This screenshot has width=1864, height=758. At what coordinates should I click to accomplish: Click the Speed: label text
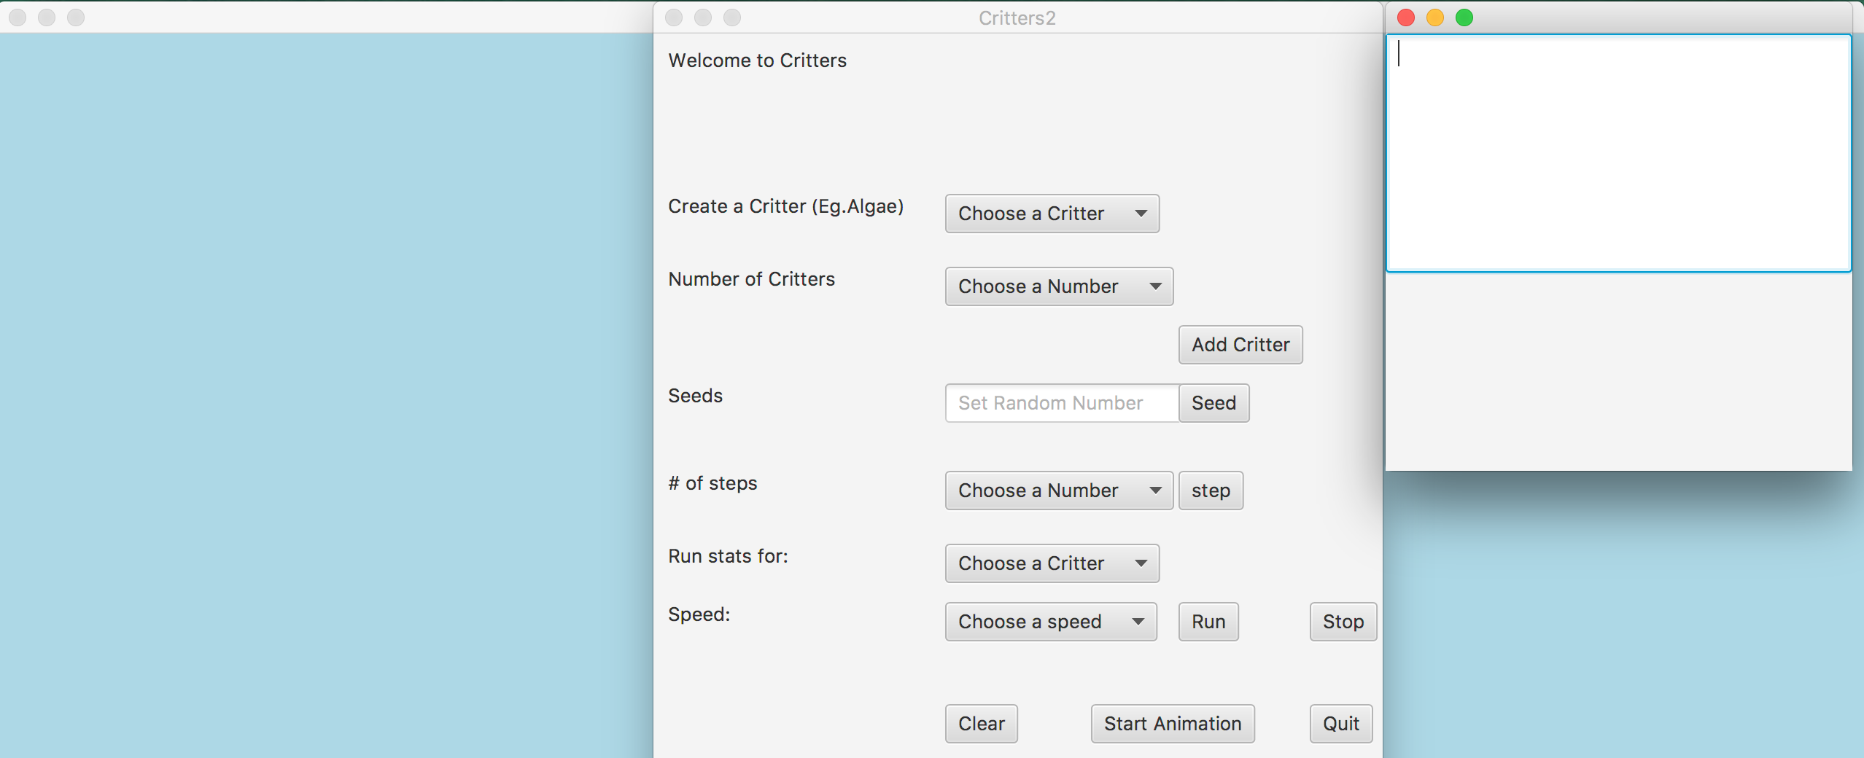pos(699,614)
